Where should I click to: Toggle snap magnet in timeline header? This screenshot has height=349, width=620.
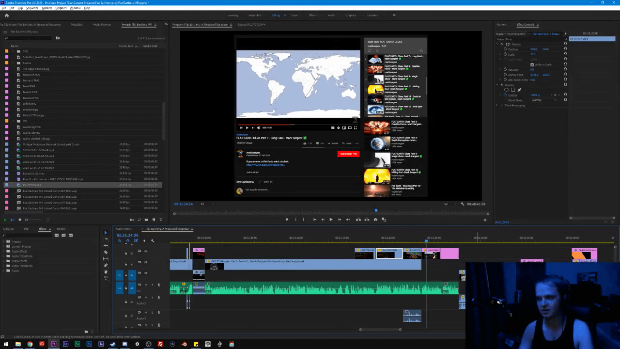tap(127, 241)
